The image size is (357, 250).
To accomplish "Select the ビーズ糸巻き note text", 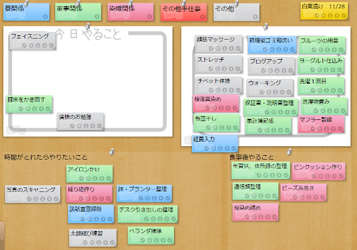I will point(298,188).
